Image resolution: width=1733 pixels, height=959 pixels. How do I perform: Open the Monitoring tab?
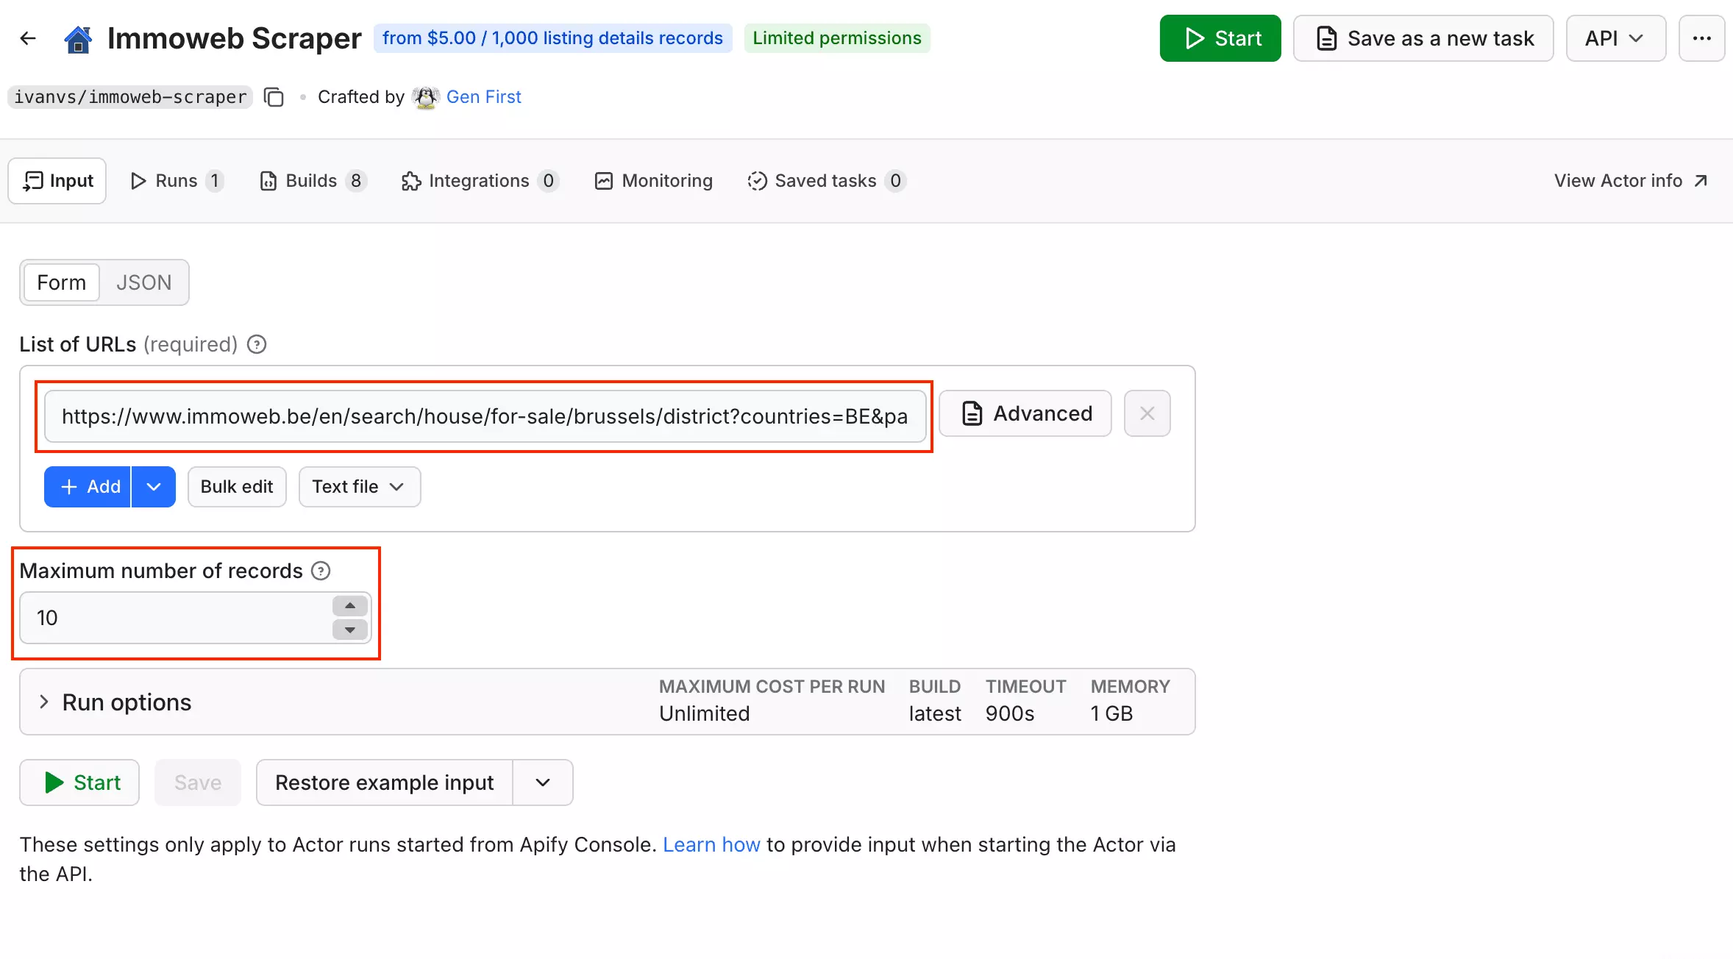click(x=654, y=181)
